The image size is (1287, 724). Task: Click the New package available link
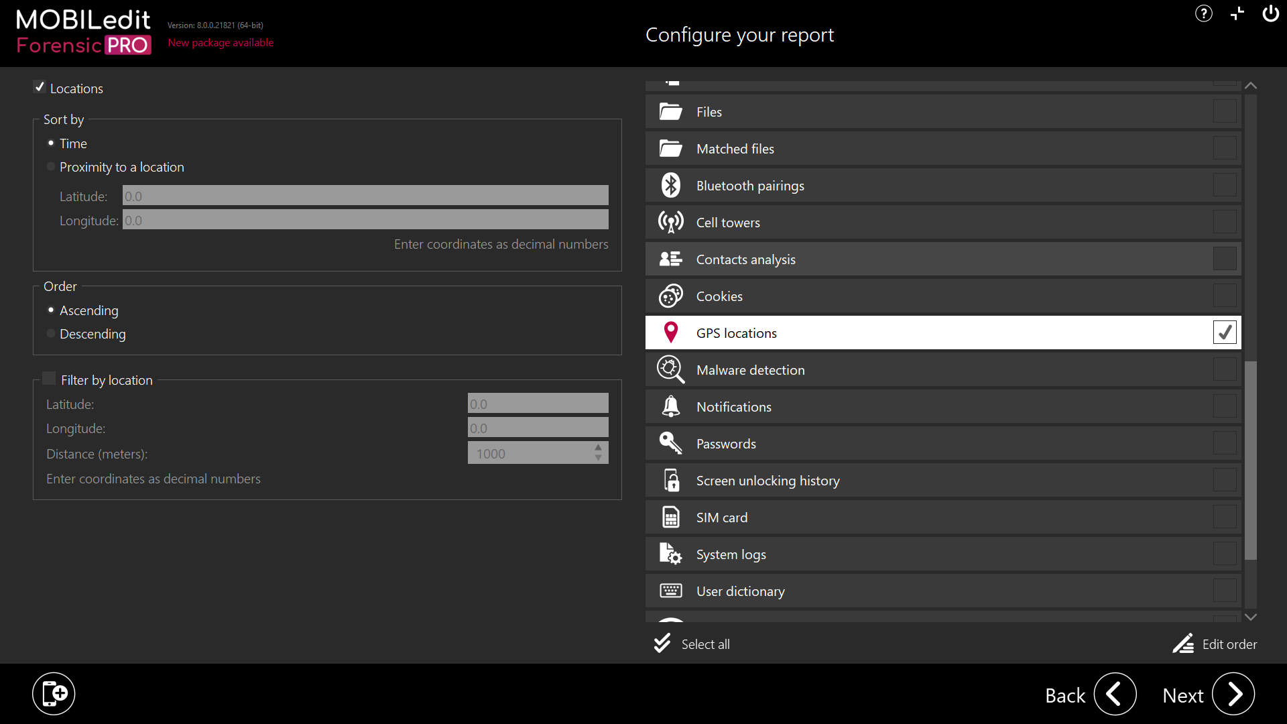click(221, 43)
